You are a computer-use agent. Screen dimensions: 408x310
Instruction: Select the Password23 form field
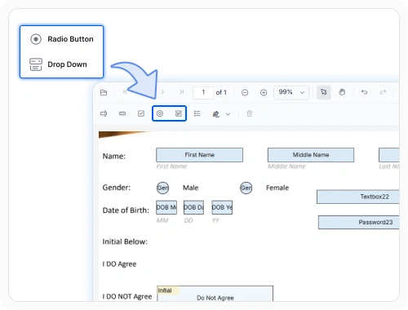point(359,223)
